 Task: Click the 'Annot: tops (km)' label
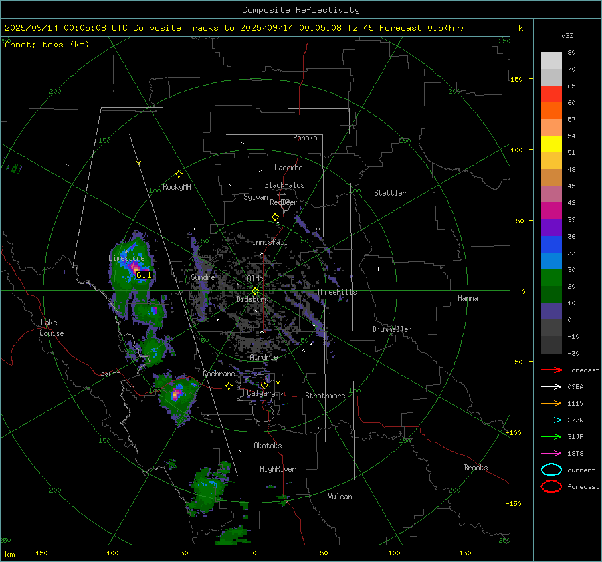pos(47,45)
